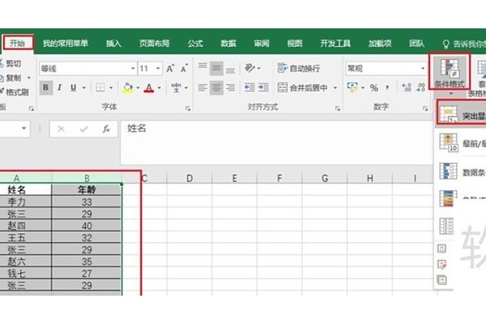Viewport: 486px width, 324px height.
Task: Decrease font size with the smaller A icon
Action: click(185, 69)
